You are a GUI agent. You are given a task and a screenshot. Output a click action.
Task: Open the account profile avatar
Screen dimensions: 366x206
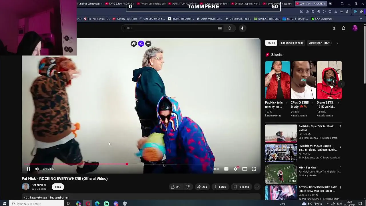[x=355, y=28]
